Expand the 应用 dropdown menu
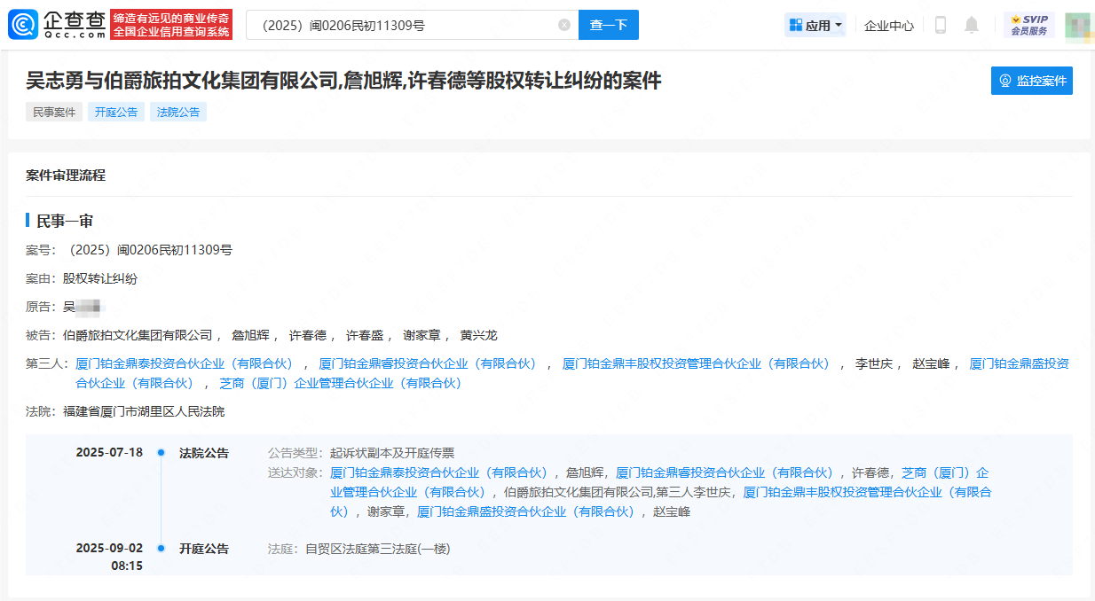Image resolution: width=1095 pixels, height=601 pixels. (815, 25)
